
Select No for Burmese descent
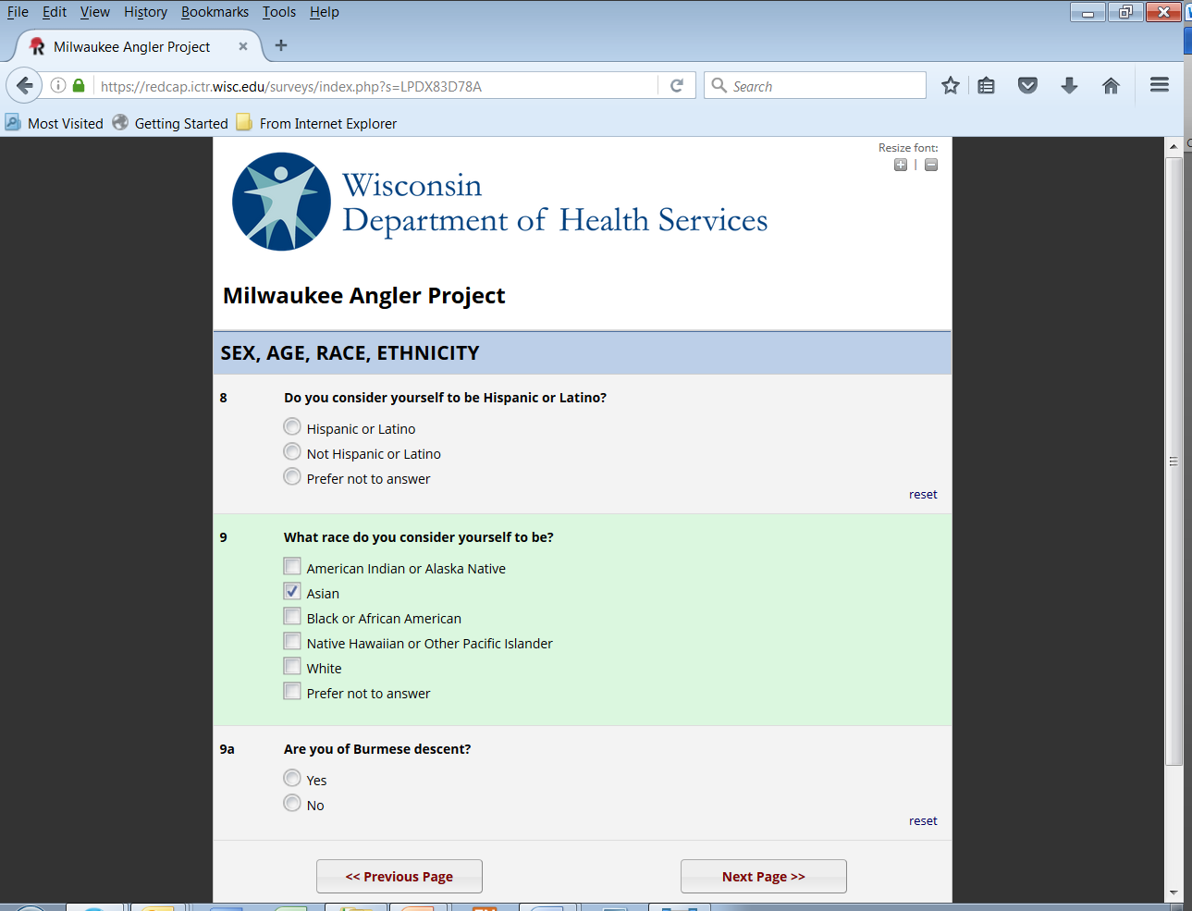(x=292, y=803)
